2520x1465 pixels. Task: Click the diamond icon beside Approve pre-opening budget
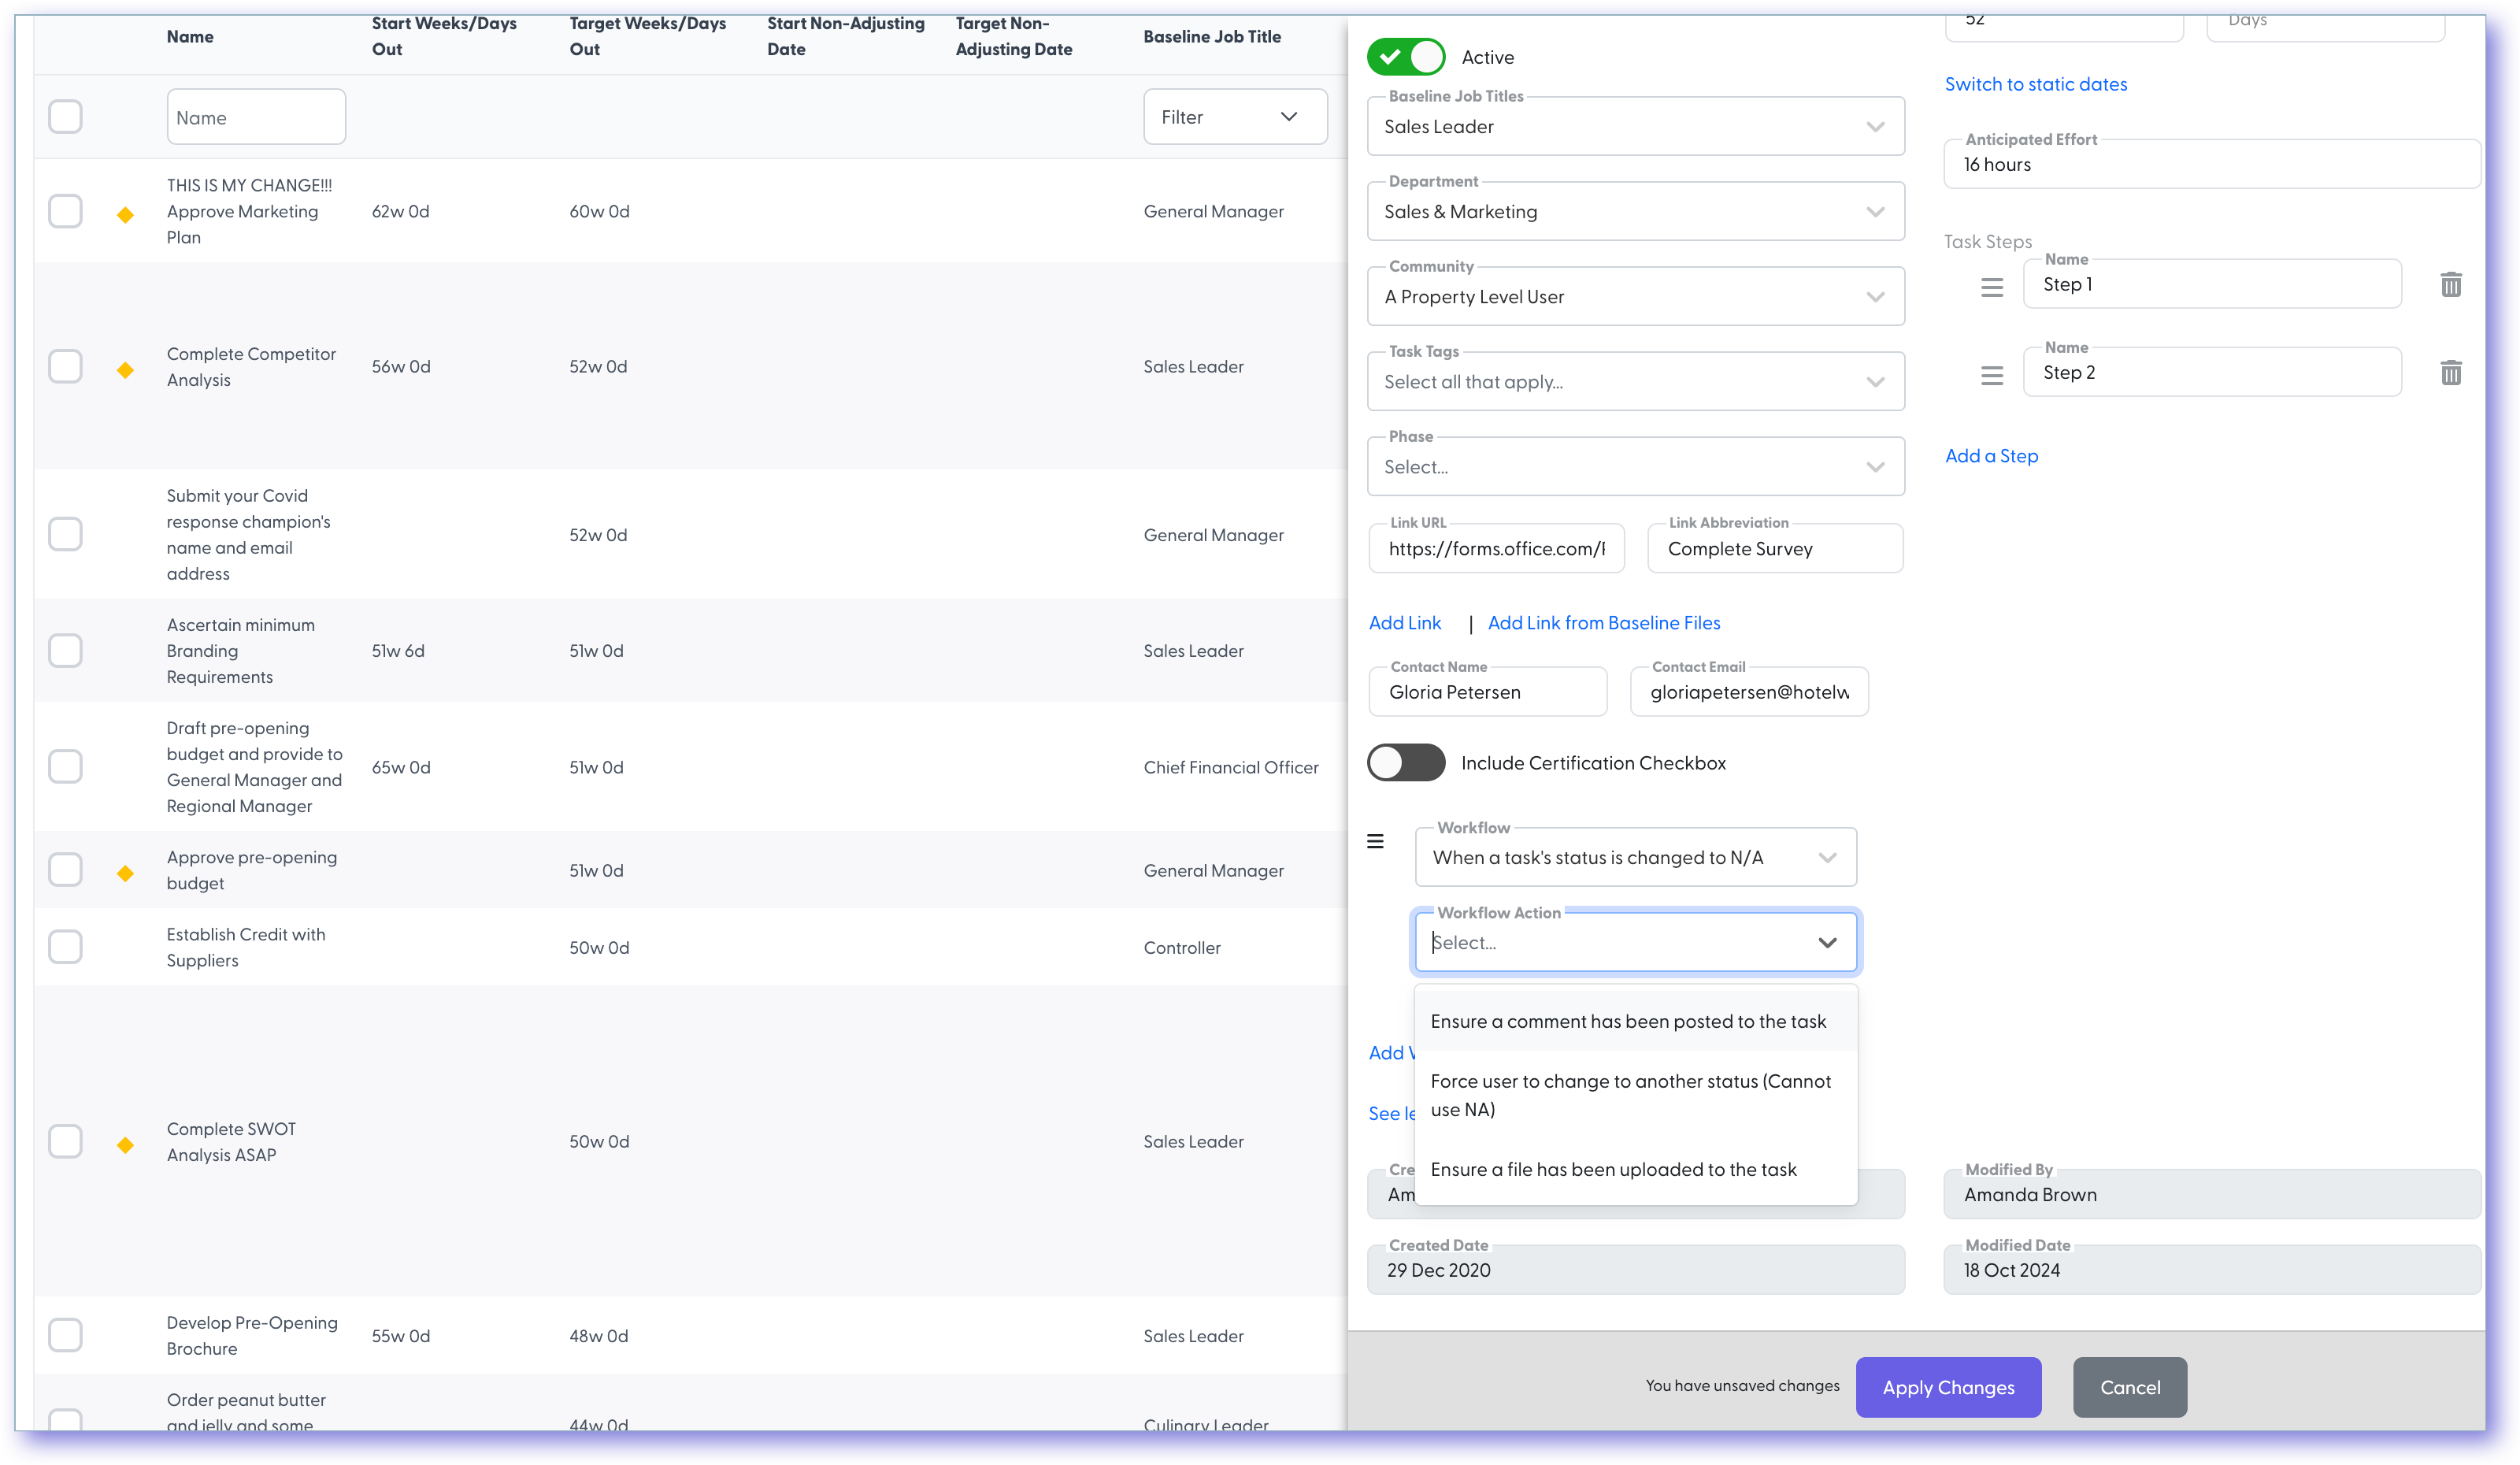click(x=126, y=871)
